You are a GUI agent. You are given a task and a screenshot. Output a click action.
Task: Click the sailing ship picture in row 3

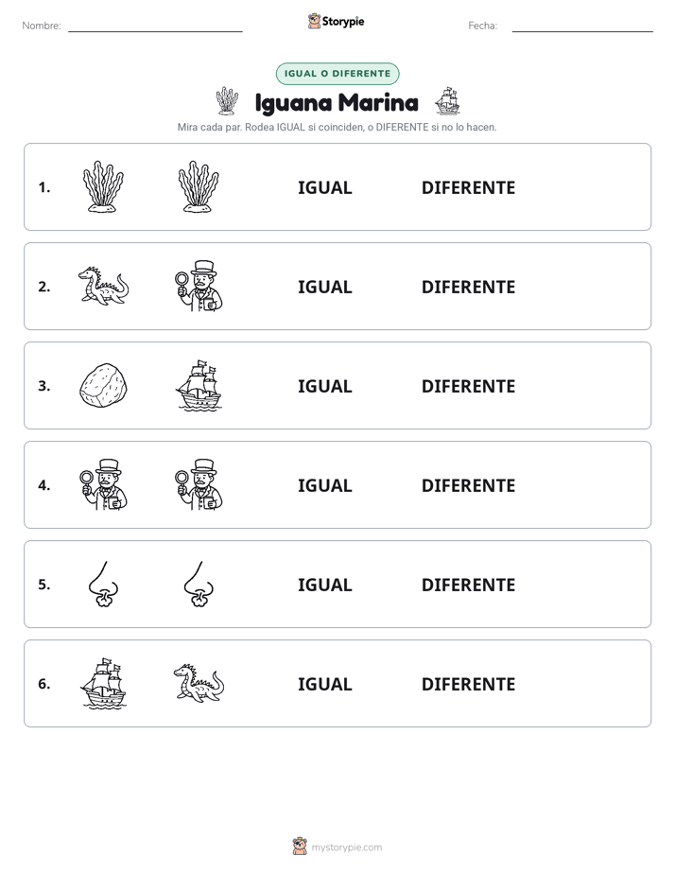199,385
